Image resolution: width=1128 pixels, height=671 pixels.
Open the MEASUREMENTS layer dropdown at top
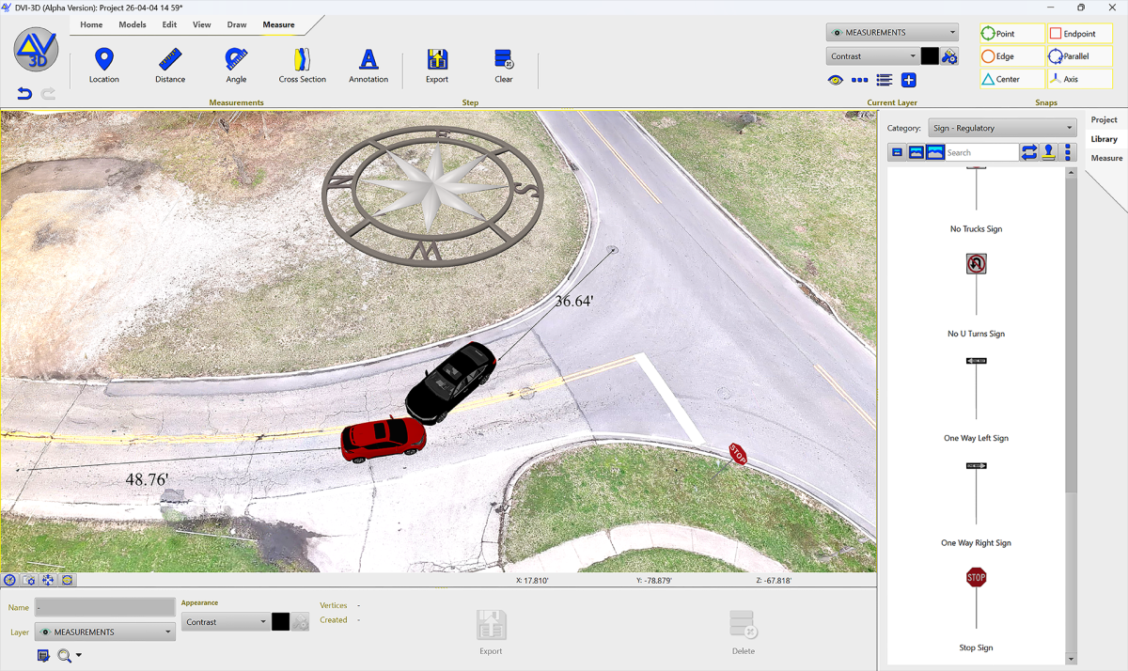[892, 32]
